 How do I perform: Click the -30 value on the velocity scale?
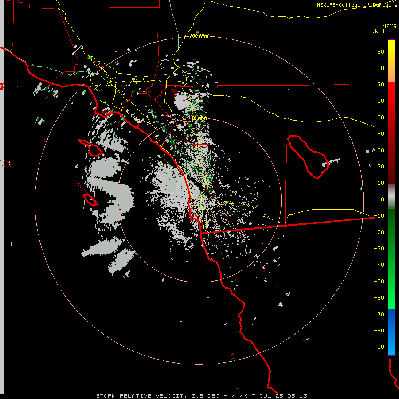[379, 249]
